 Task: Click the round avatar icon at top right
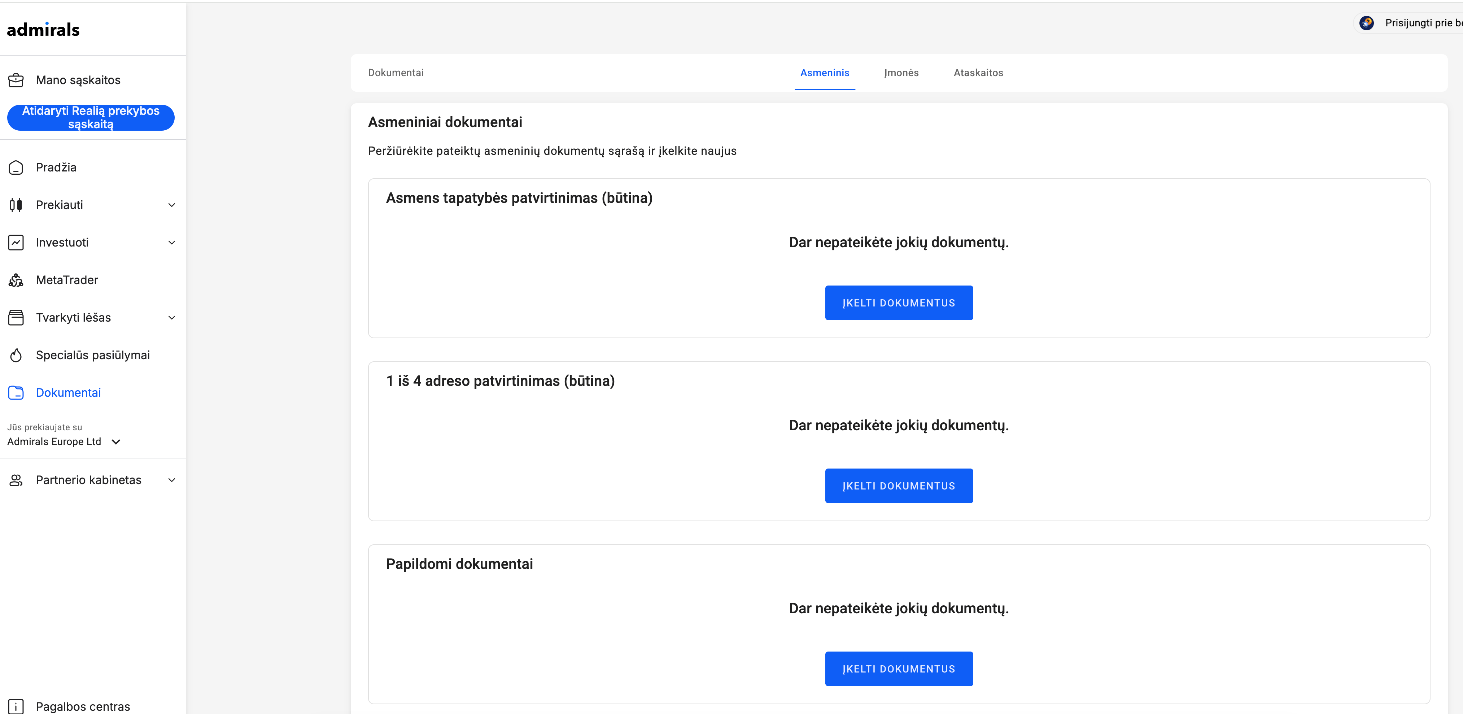pyautogui.click(x=1366, y=23)
